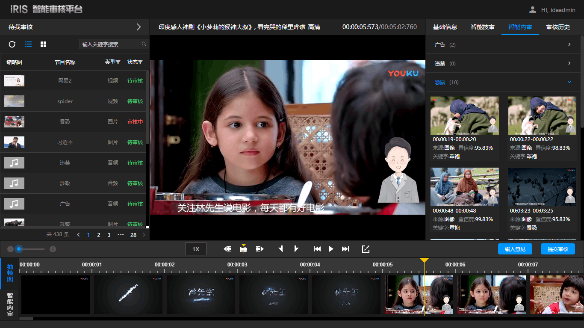
Task: Click the 提交审核 button
Action: pyautogui.click(x=558, y=249)
